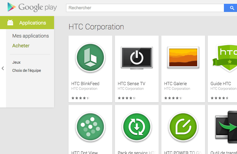The image size is (237, 154).
Task: Select the Acheter menu item
Action: click(x=21, y=46)
